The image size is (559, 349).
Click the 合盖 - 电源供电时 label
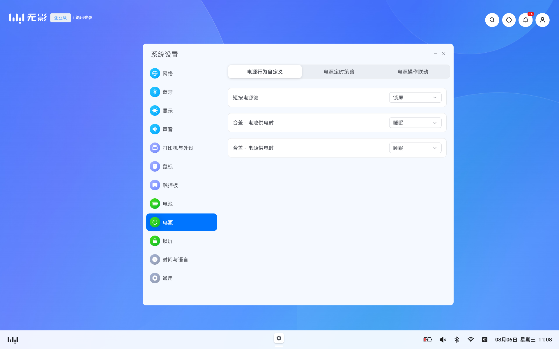point(253,148)
